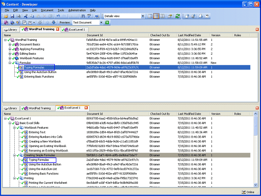
Task: Click the Link Web Page icon
Action: click(24, 22)
